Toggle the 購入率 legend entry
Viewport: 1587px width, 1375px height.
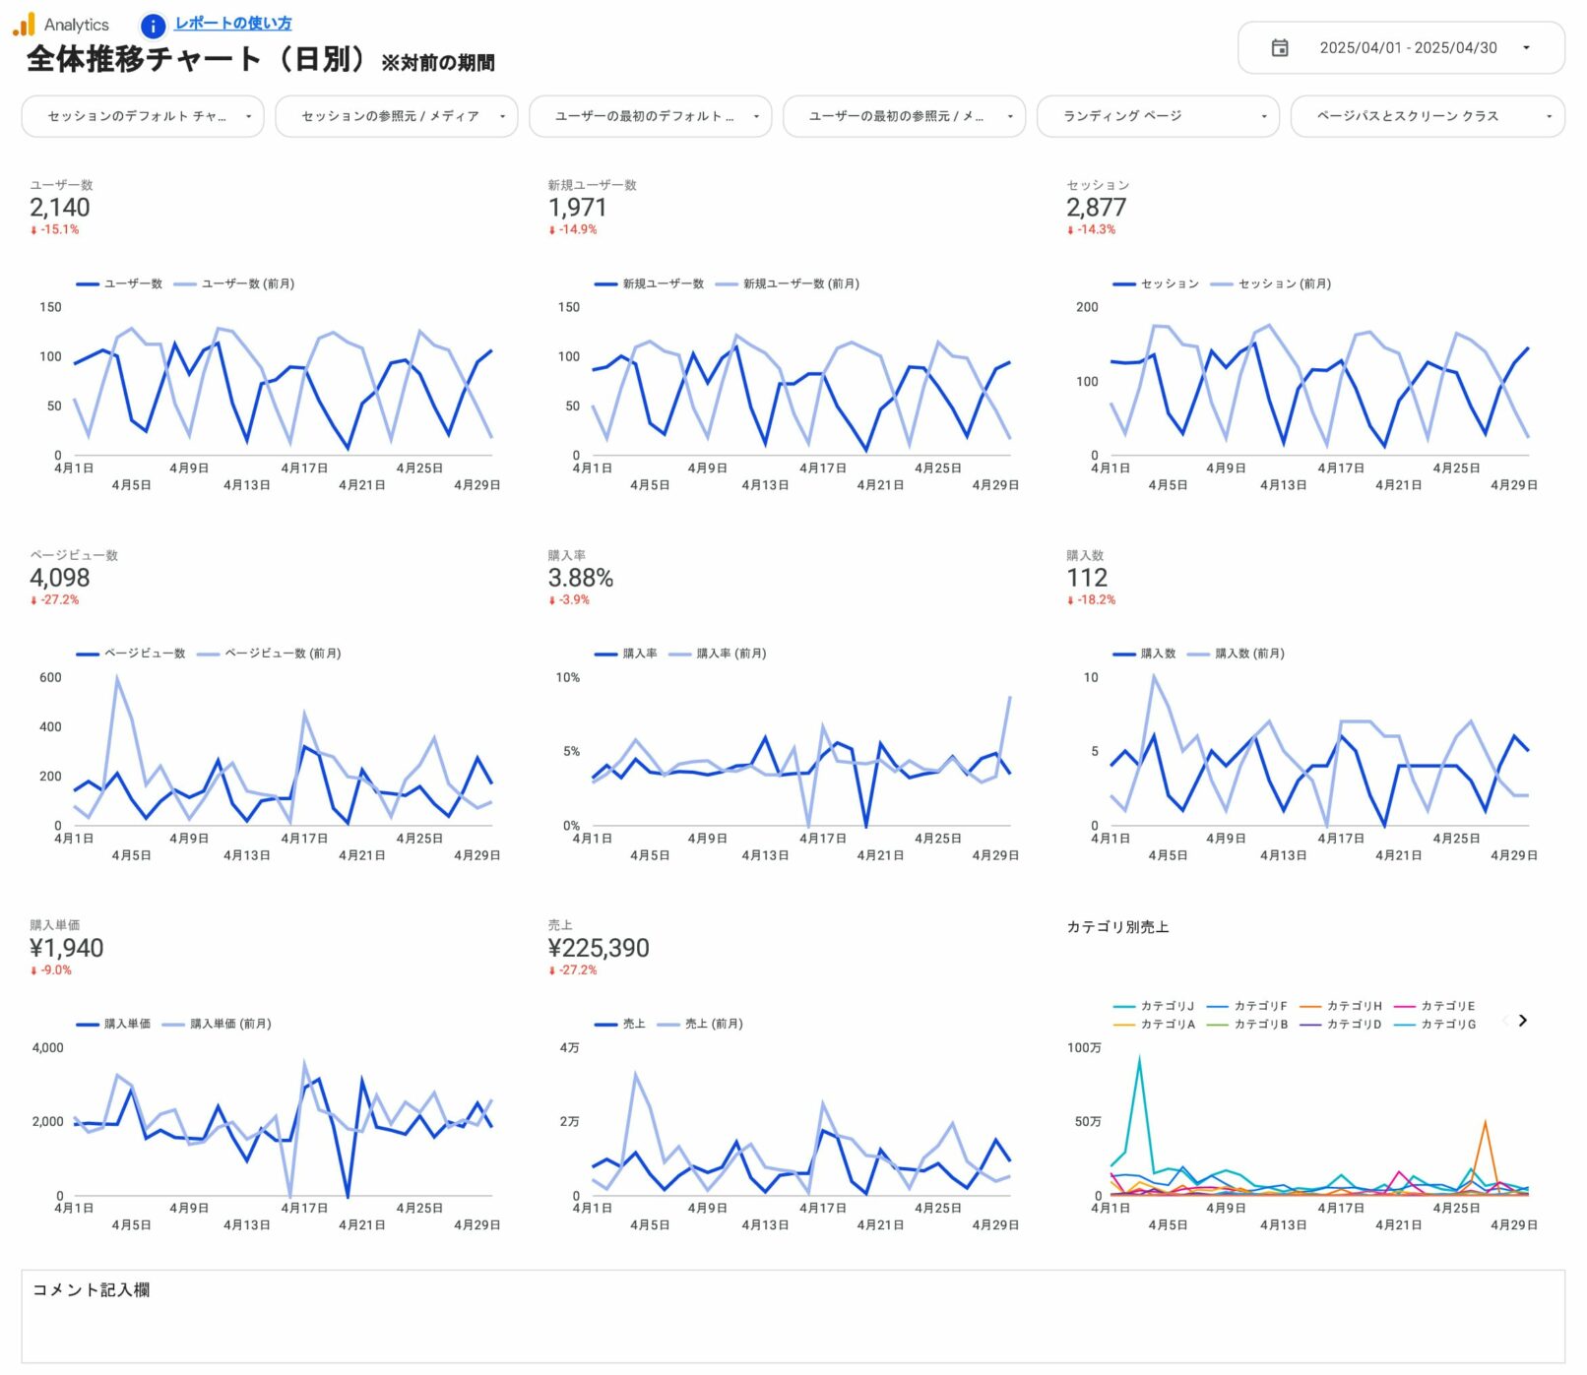[x=623, y=653]
